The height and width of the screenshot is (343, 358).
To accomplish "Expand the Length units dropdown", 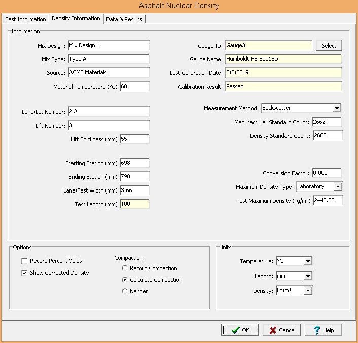I will (307, 276).
